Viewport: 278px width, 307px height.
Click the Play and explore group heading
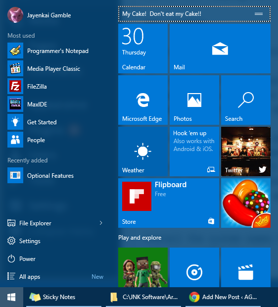(x=139, y=238)
